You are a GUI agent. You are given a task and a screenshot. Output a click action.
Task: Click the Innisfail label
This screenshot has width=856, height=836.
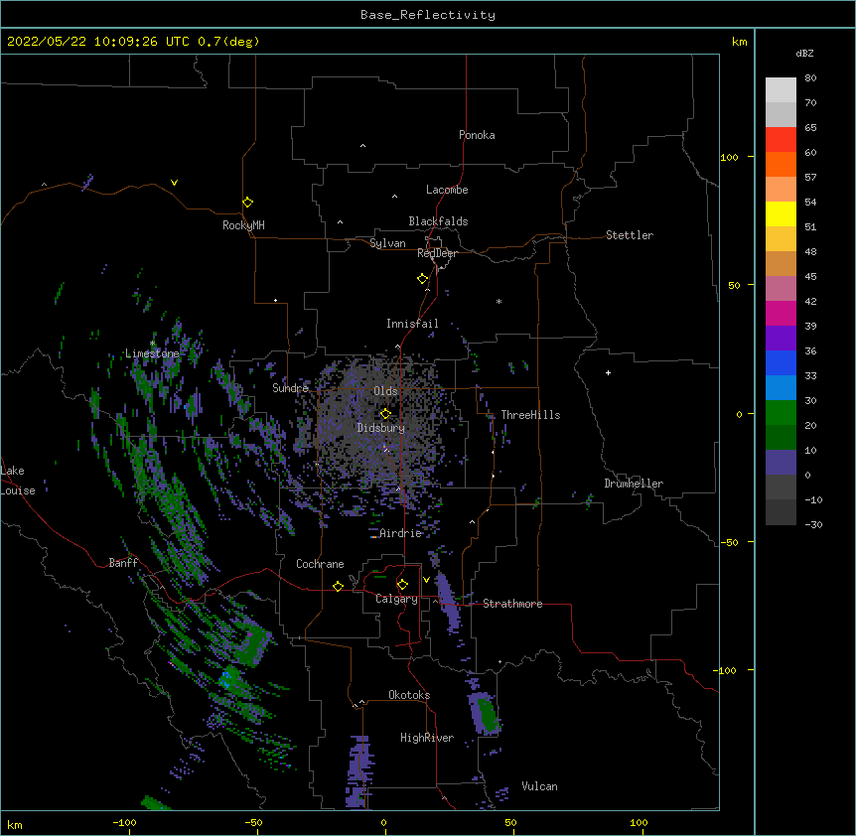click(x=412, y=324)
